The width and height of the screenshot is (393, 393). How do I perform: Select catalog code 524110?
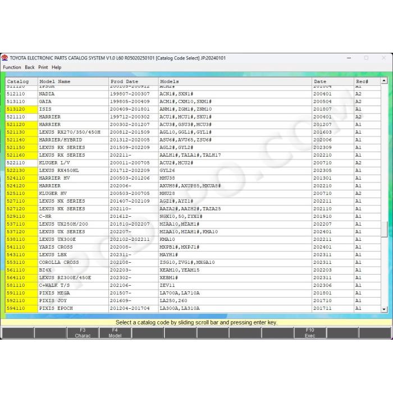click(16, 178)
